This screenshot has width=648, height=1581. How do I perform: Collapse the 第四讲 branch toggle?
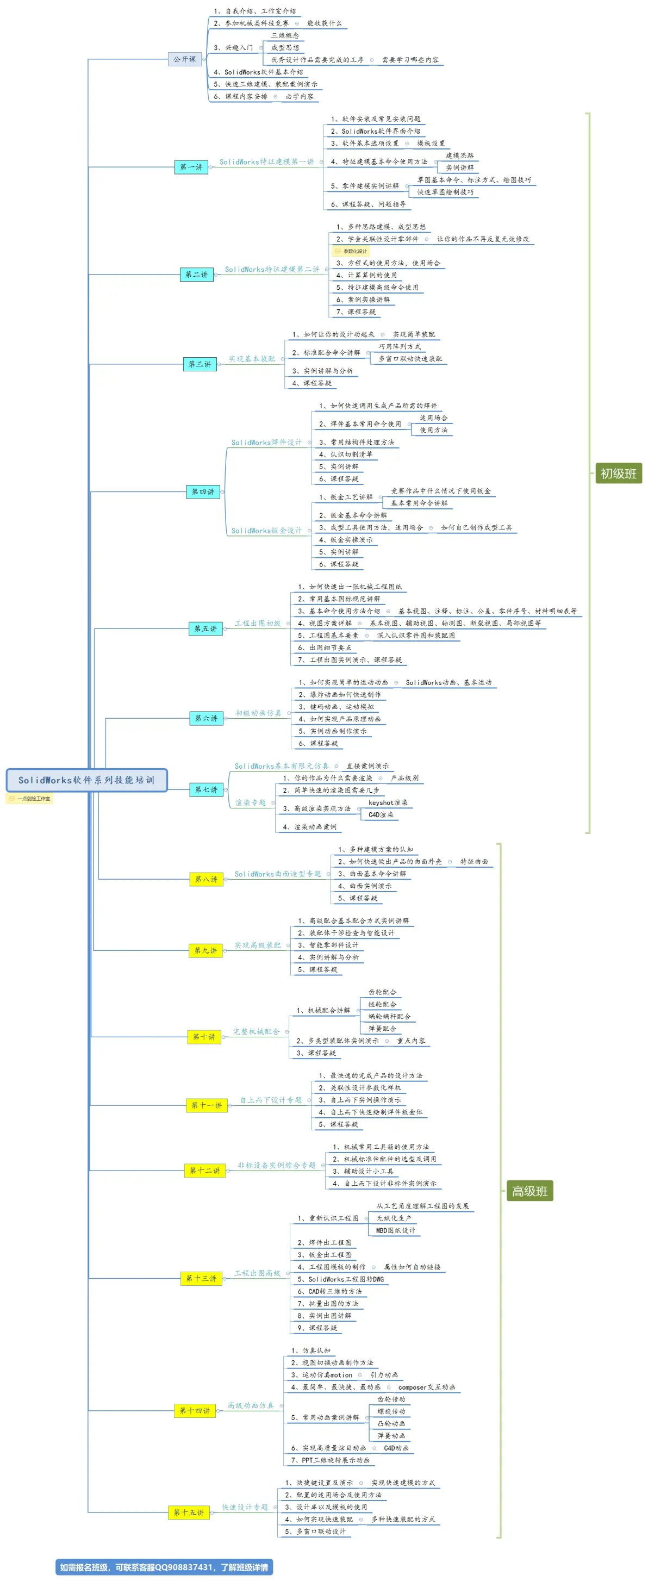point(222,491)
